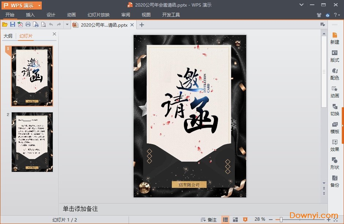This screenshot has height=224, width=344.
Task: Expand the title bar chevron dropdown
Action: tap(301, 5)
